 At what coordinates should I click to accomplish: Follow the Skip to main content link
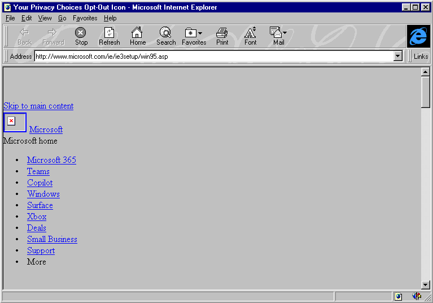pos(38,106)
